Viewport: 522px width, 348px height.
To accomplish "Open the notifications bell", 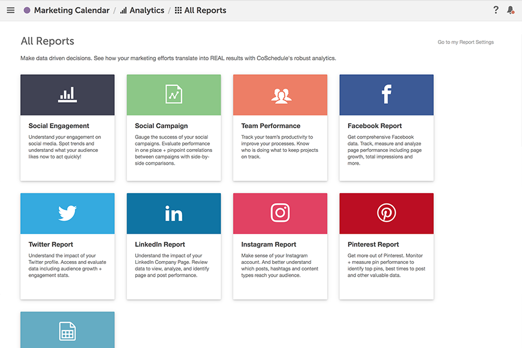I will tap(510, 10).
